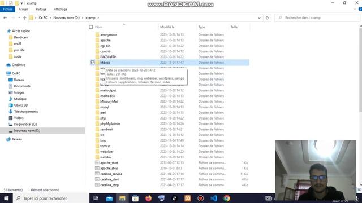Open Bureau in navigation pane

[19, 80]
